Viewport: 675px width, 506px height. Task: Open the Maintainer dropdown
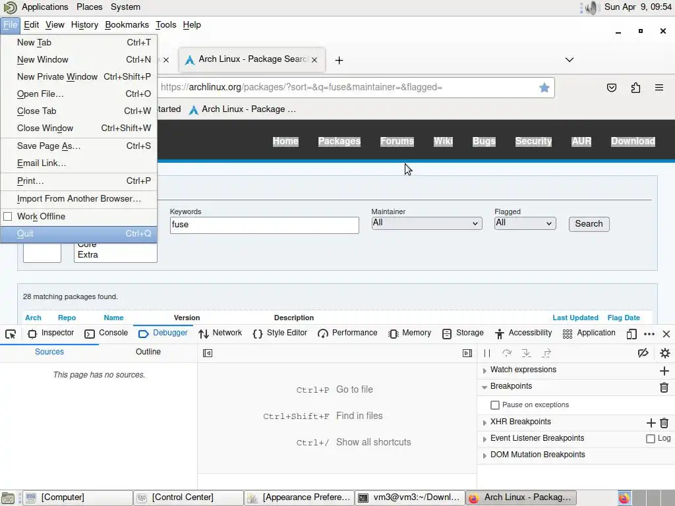tap(426, 223)
